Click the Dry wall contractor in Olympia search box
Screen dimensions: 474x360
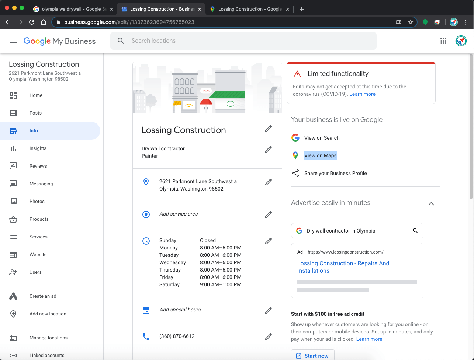tap(357, 231)
